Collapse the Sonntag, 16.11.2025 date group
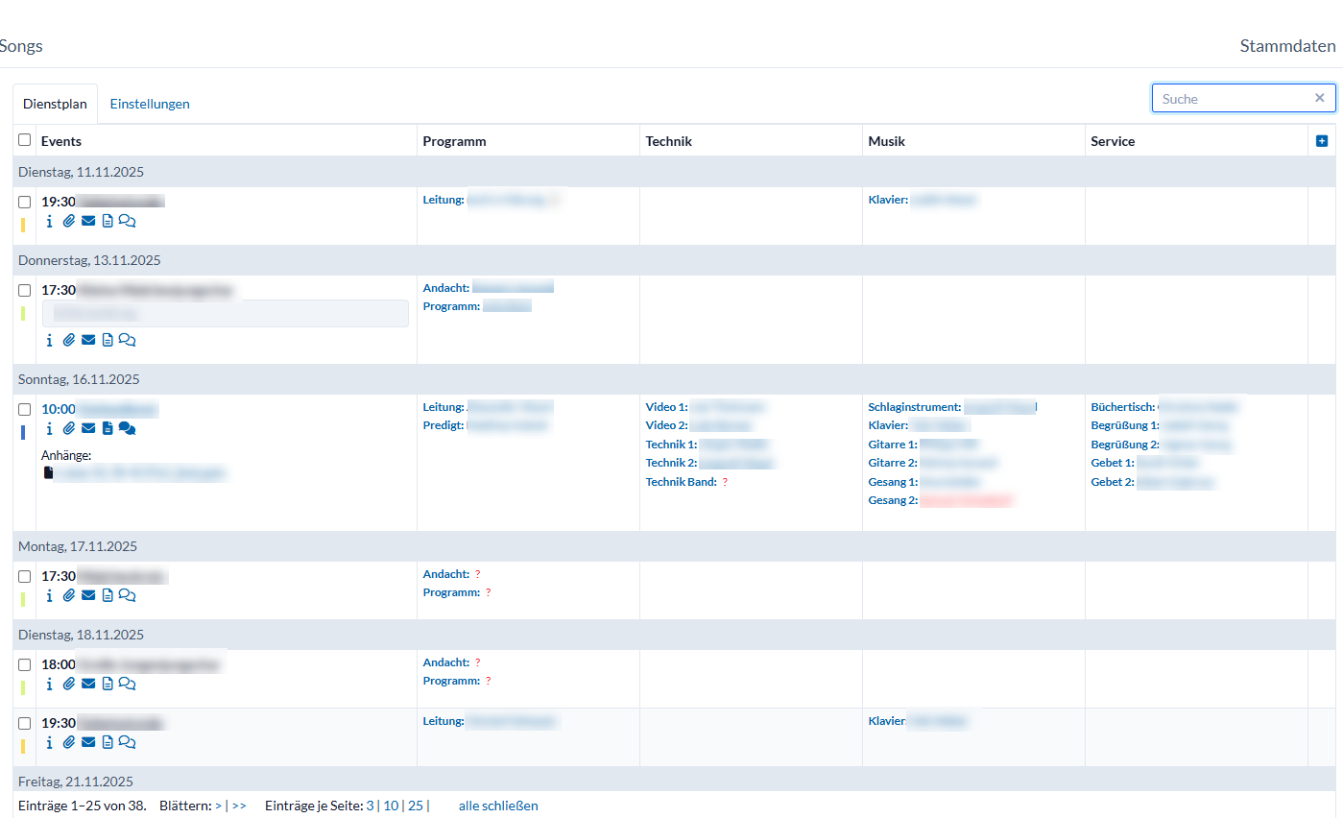Viewport: 1343px width, 818px height. coord(79,379)
